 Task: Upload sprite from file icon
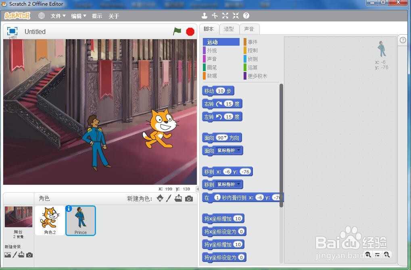178,198
